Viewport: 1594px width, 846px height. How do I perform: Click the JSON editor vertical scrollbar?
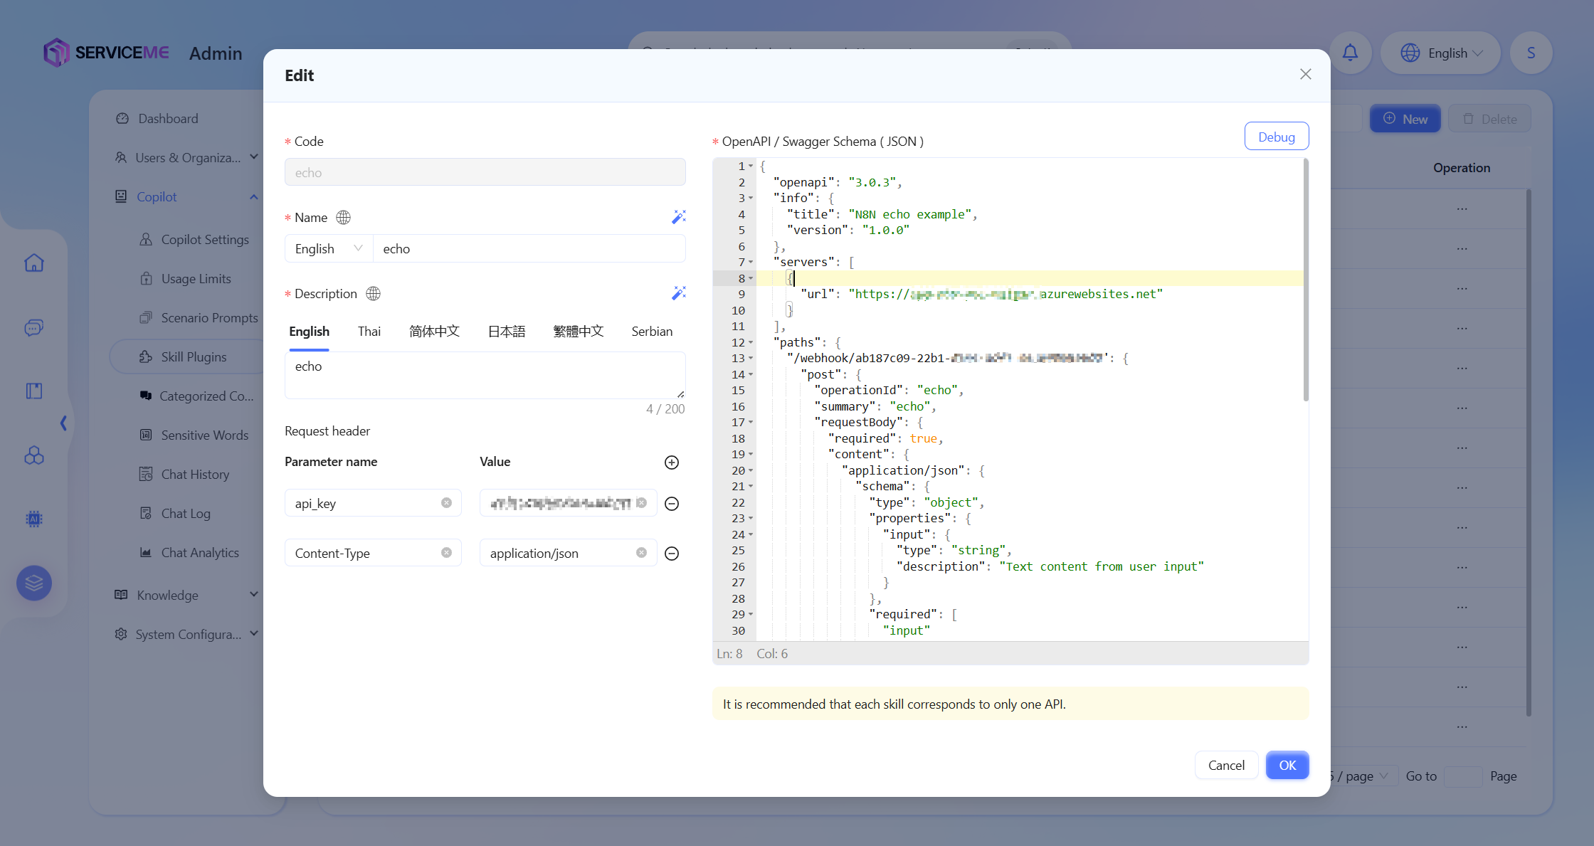tap(1305, 281)
